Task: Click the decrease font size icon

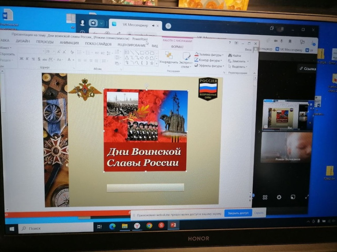Action: click(64, 52)
